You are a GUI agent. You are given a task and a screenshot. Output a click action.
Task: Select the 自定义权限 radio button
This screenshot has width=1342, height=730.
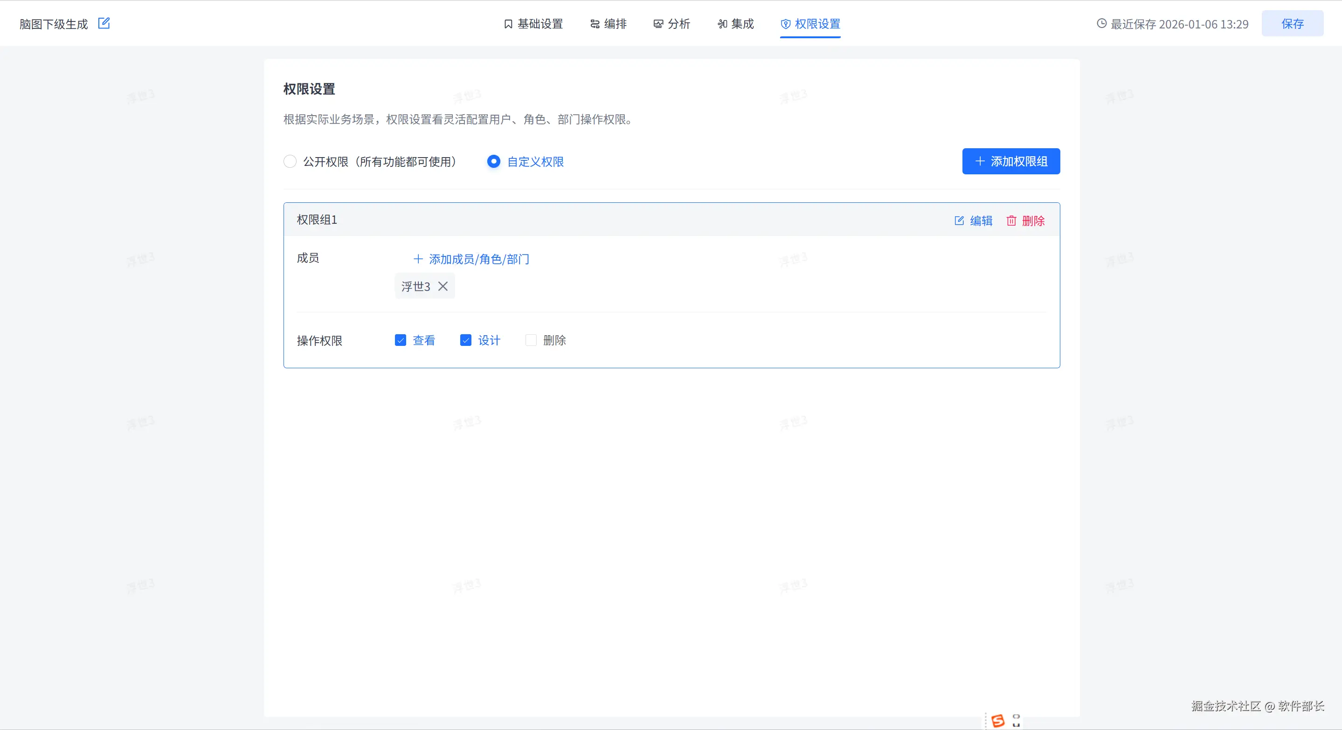click(493, 161)
